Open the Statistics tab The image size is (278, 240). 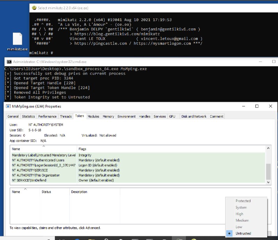[x=28, y=116]
